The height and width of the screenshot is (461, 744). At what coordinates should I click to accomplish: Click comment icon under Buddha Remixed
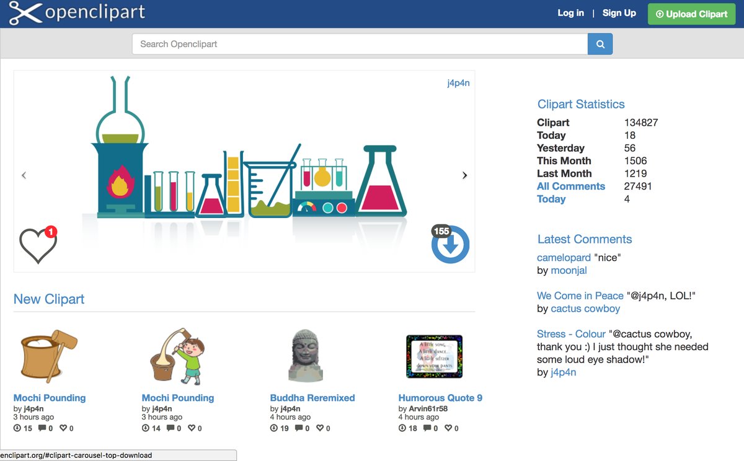[x=299, y=428]
